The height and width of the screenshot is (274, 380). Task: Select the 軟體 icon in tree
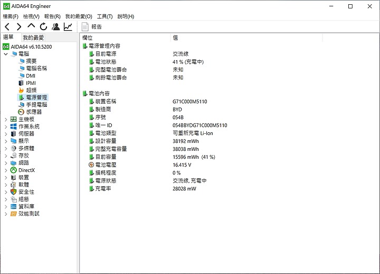[x=14, y=185]
